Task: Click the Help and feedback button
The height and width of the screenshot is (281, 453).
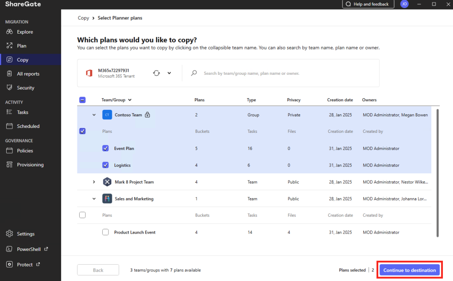Action: [x=368, y=4]
